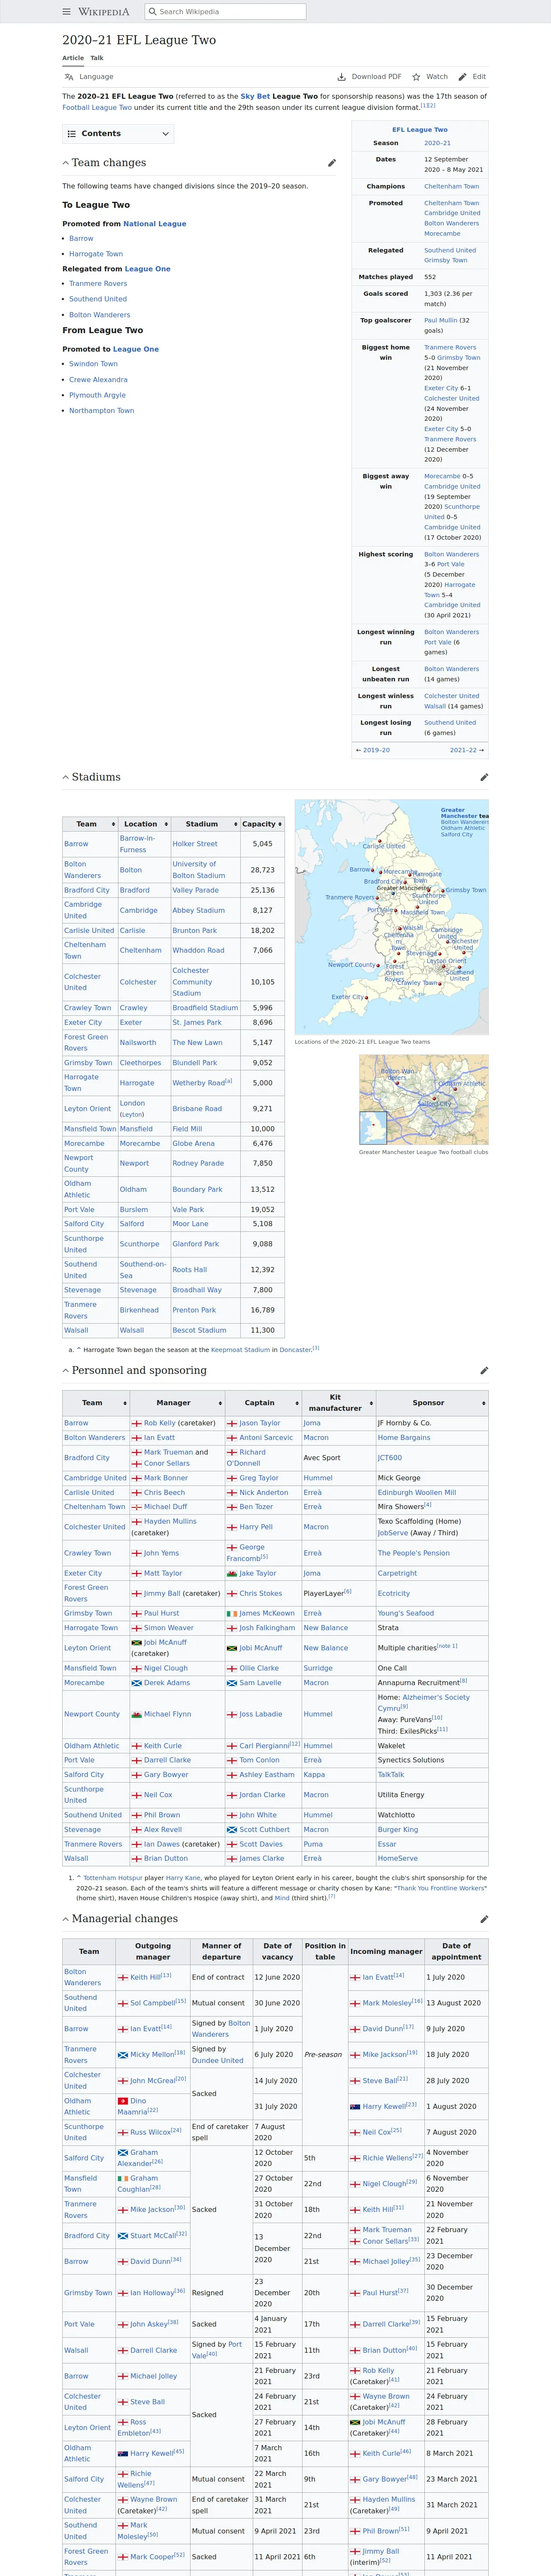551x2576 pixels.
Task: Open Swindon Town in the promoted list
Action: 93,364
